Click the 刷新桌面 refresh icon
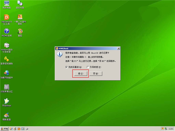 pos(7,115)
